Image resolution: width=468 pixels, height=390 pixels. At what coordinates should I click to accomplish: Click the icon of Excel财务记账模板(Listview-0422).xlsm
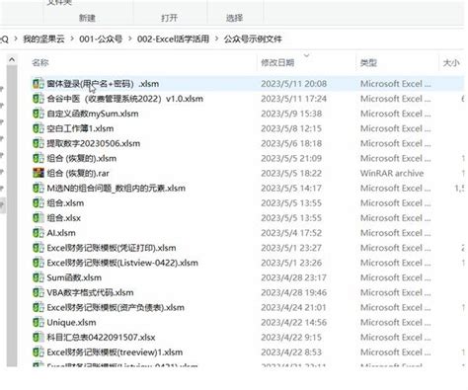pyautogui.click(x=39, y=263)
